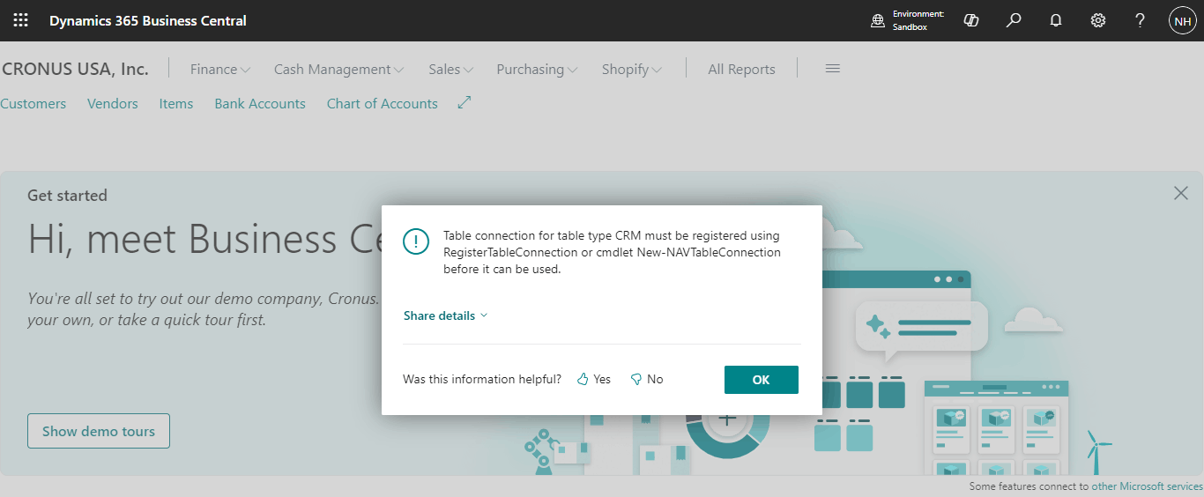This screenshot has width=1204, height=497.
Task: Open the NH user account avatar
Action: click(1182, 20)
